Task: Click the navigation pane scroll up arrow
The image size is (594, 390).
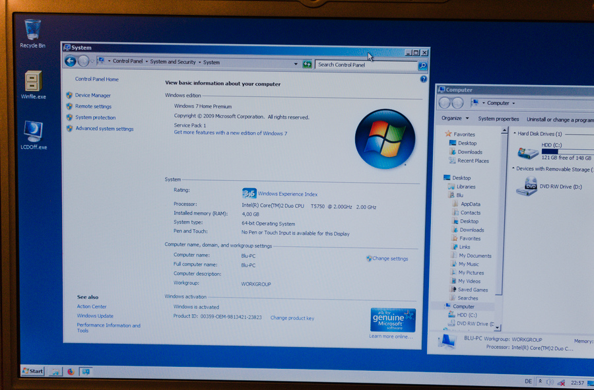Action: pos(504,130)
